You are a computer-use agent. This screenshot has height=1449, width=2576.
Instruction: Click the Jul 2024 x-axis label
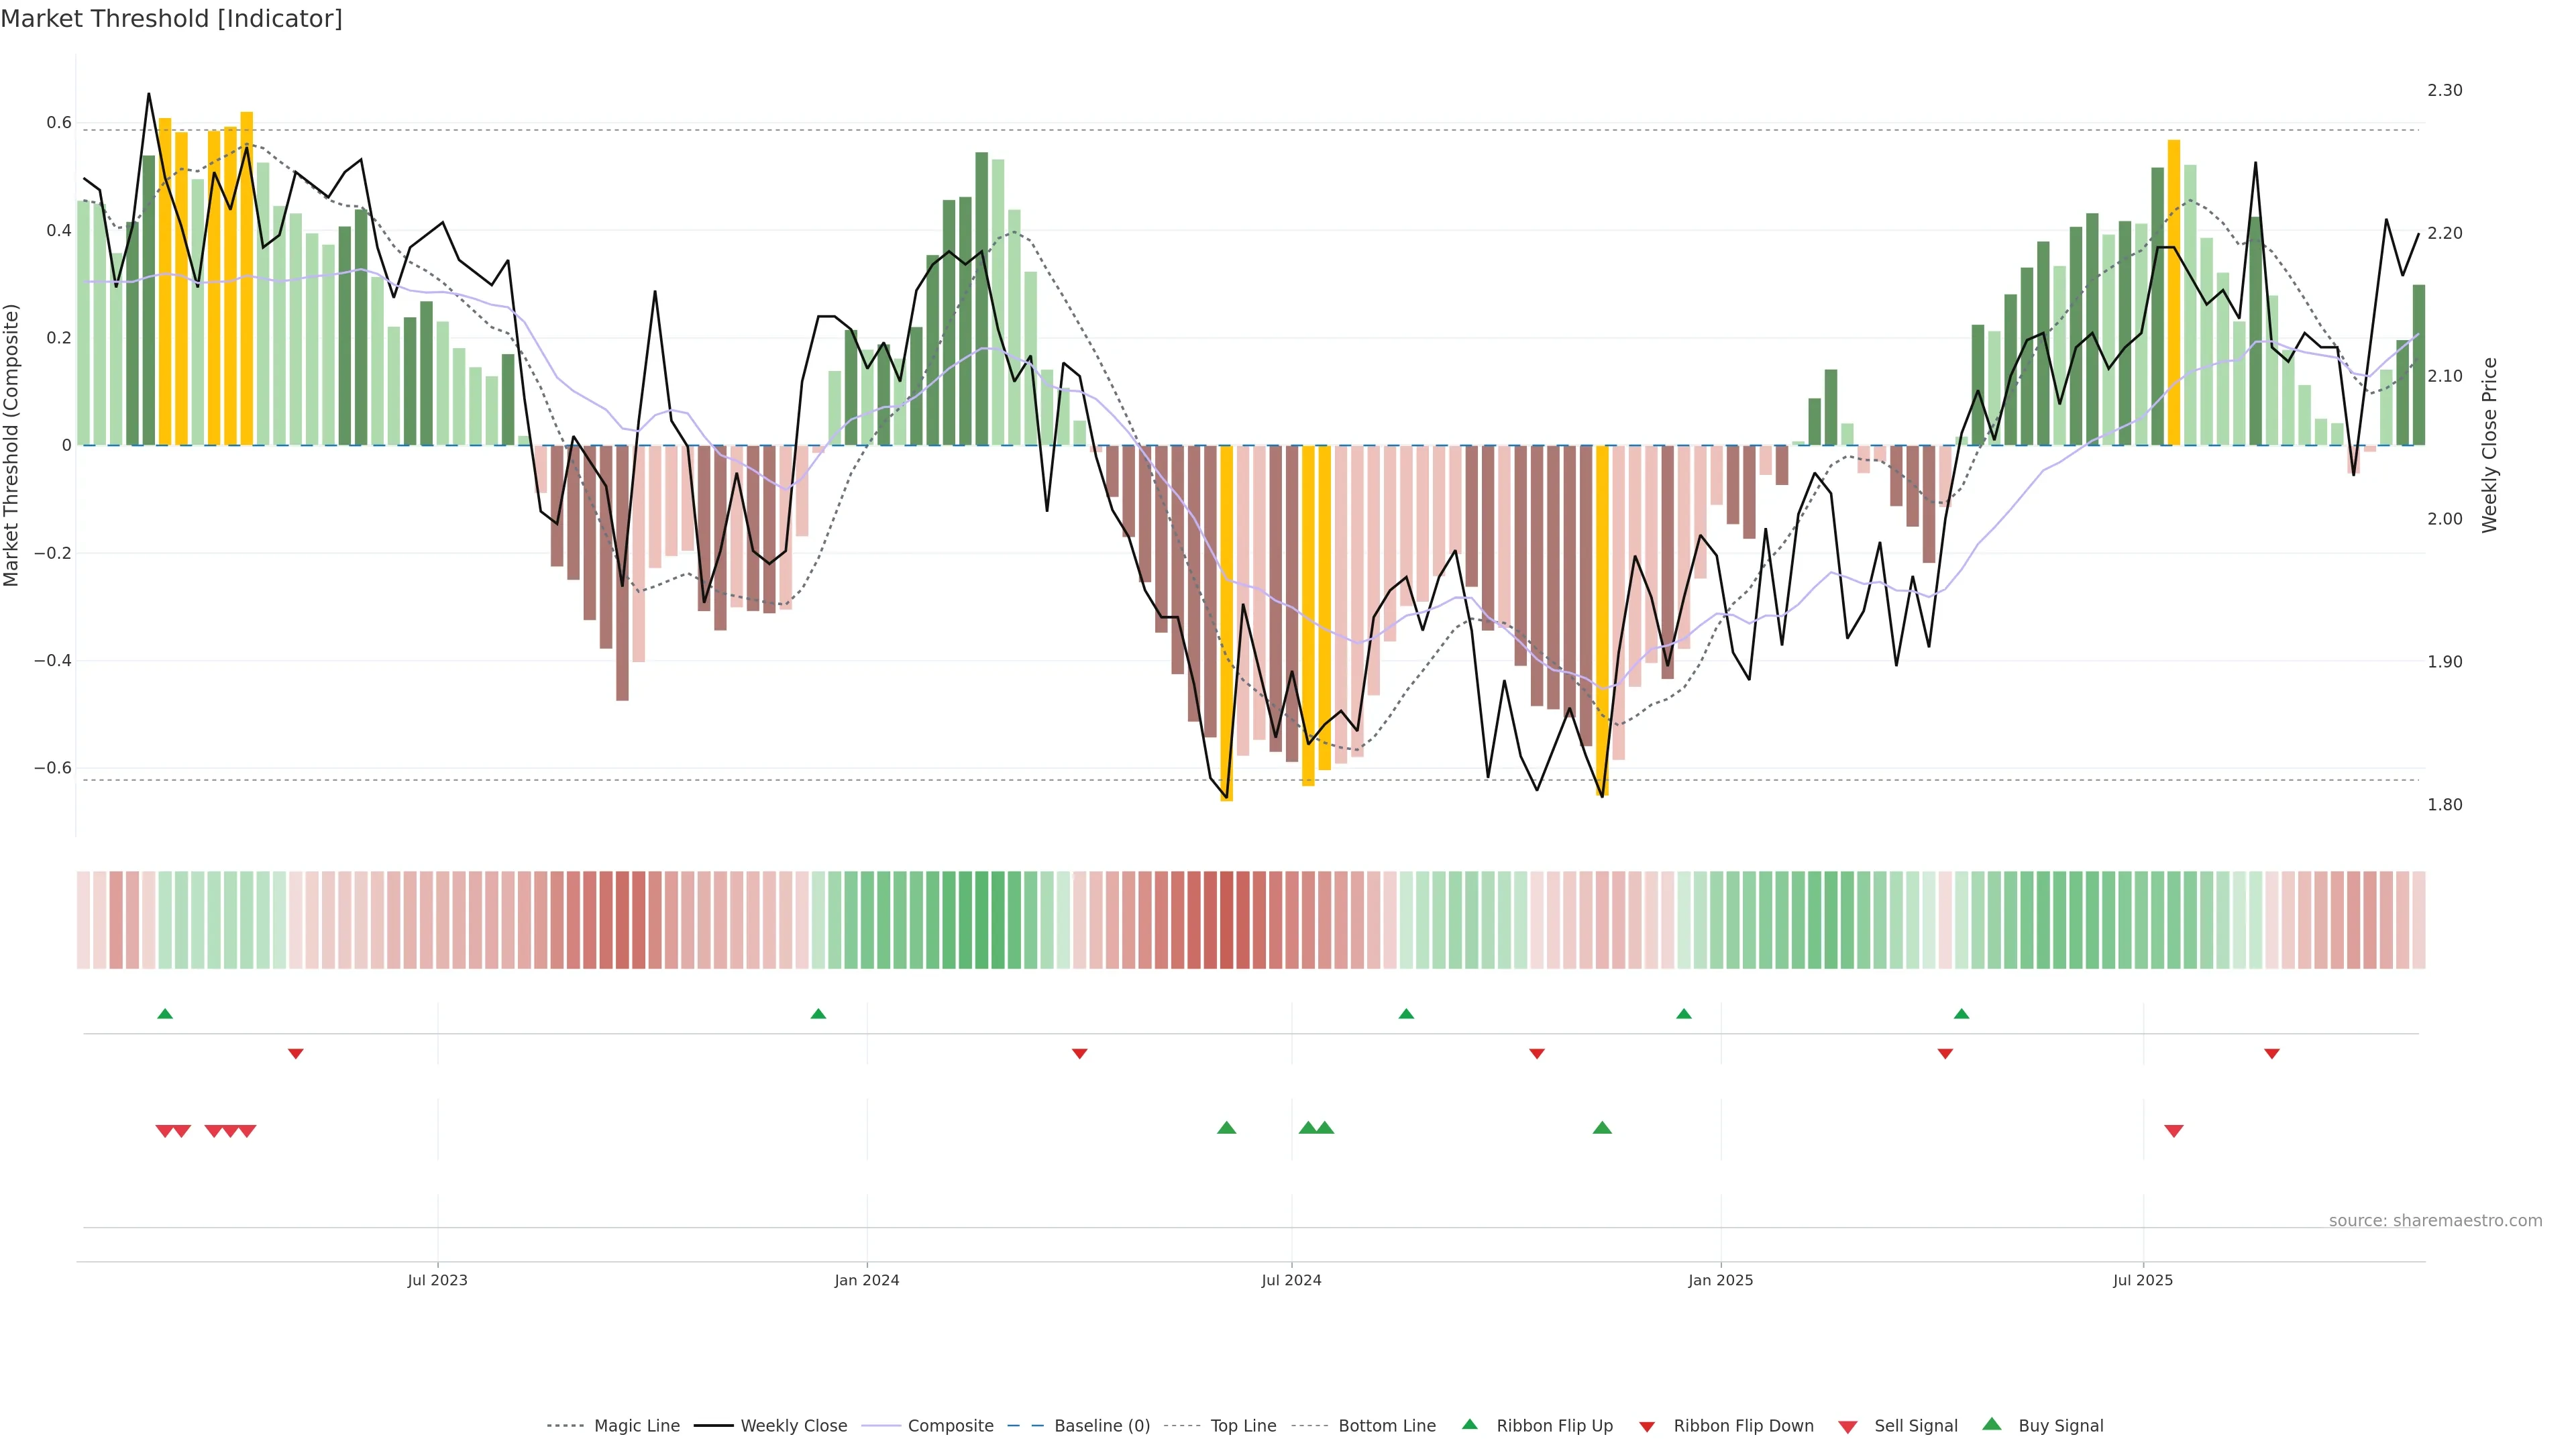[x=1291, y=1281]
